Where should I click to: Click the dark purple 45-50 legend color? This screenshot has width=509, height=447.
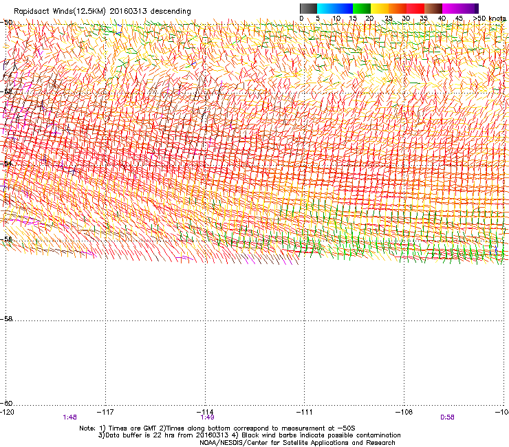[469, 8]
